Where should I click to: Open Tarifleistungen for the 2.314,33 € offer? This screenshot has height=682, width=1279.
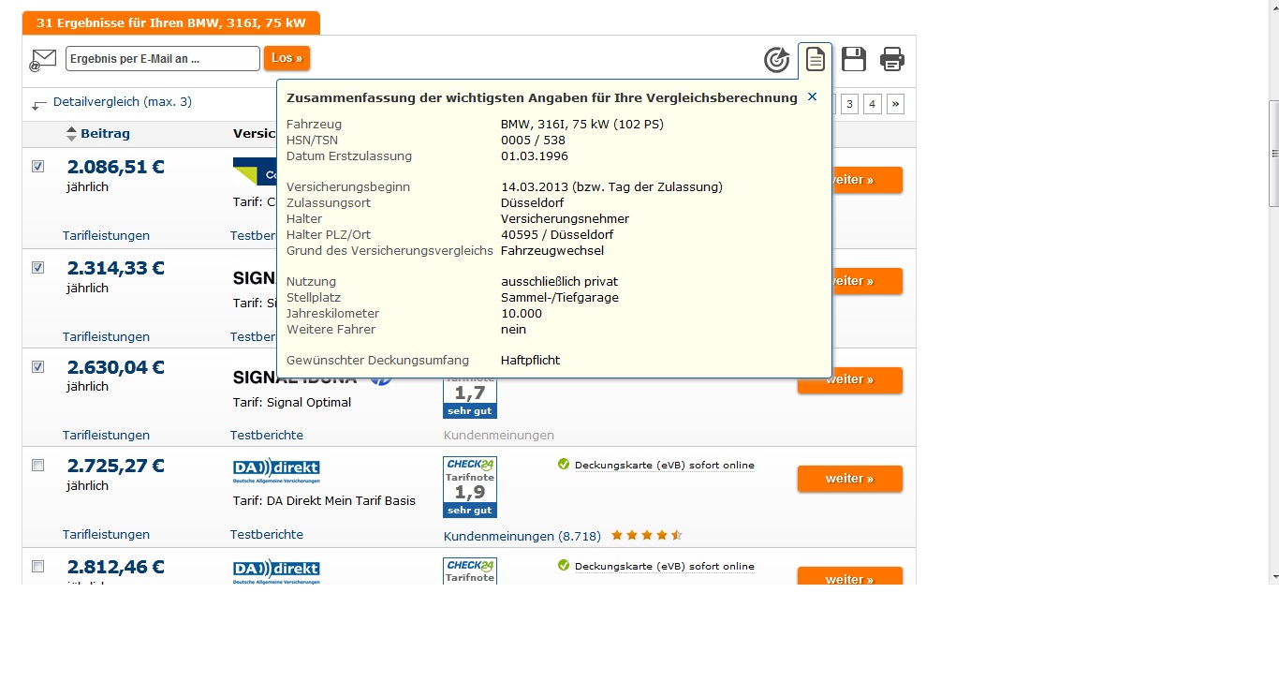coord(106,337)
